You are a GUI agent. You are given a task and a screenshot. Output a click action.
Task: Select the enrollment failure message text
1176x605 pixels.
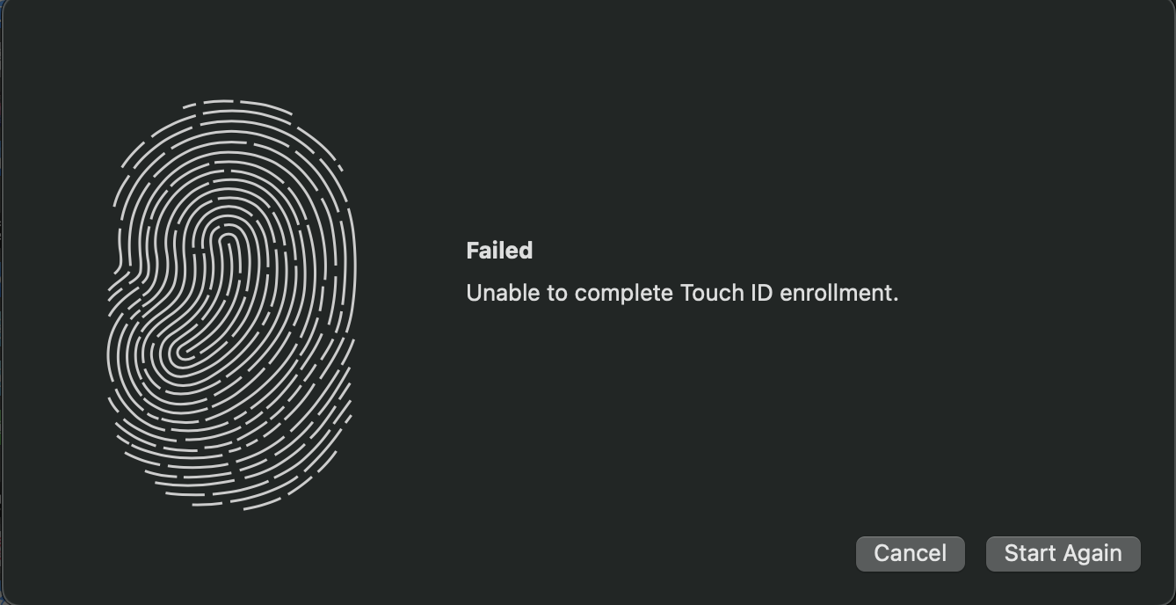(x=682, y=293)
